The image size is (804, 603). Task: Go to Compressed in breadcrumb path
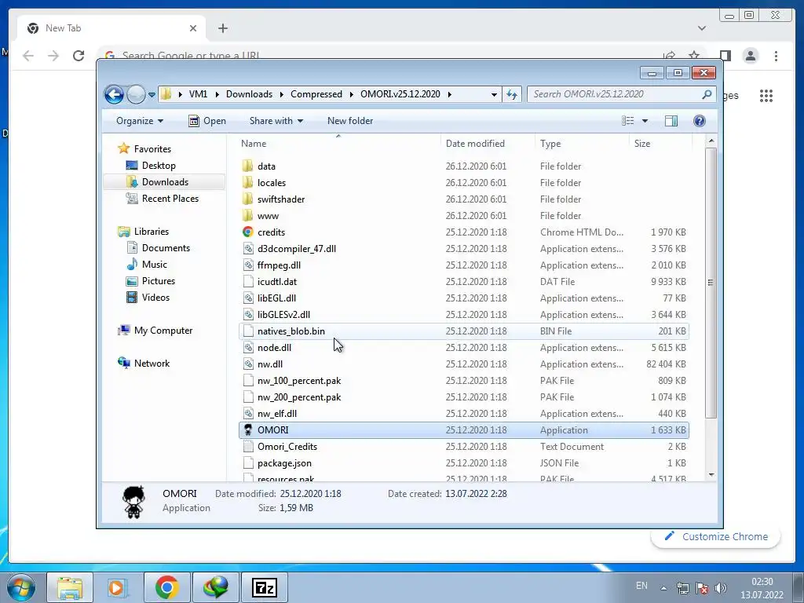[x=316, y=94]
